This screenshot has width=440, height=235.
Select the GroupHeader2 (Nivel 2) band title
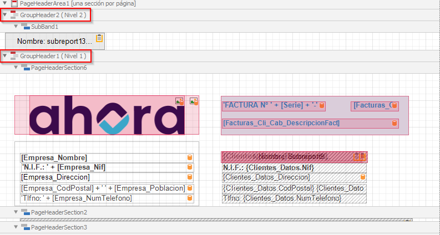pos(53,15)
